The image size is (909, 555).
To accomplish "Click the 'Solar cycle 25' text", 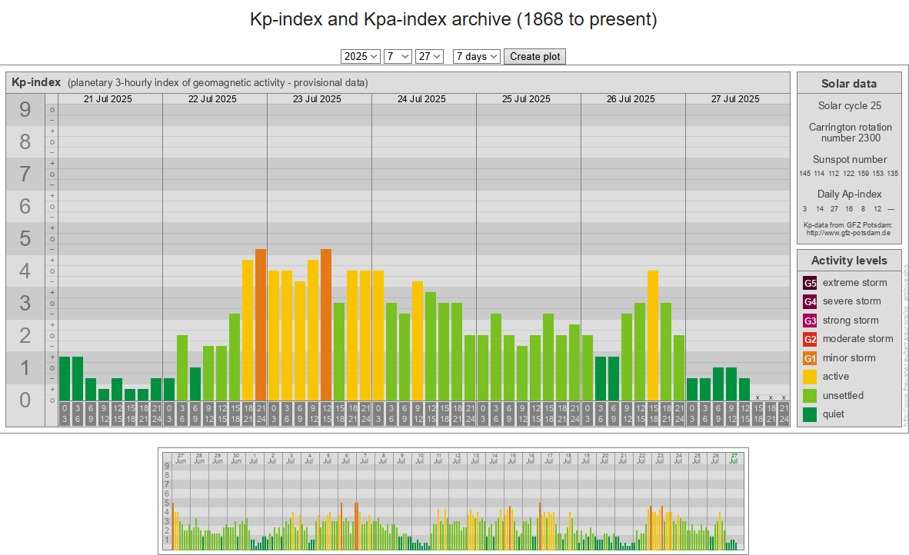I will point(849,105).
